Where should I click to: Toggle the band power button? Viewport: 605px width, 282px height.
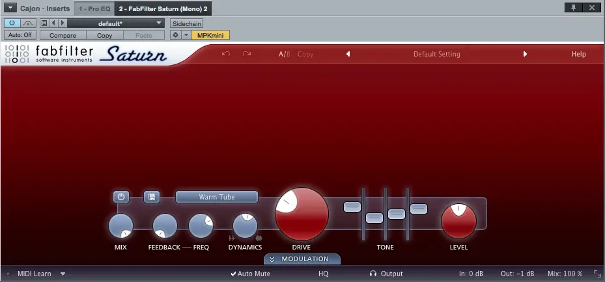(121, 197)
